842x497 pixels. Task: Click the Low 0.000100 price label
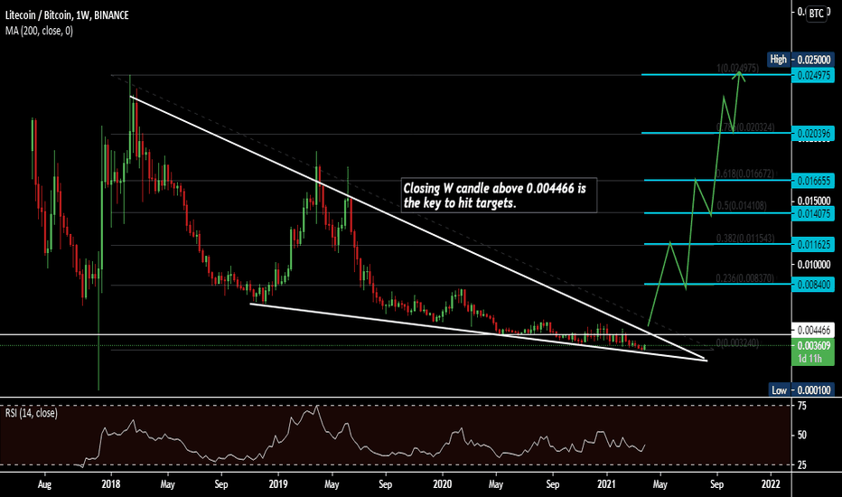click(800, 390)
